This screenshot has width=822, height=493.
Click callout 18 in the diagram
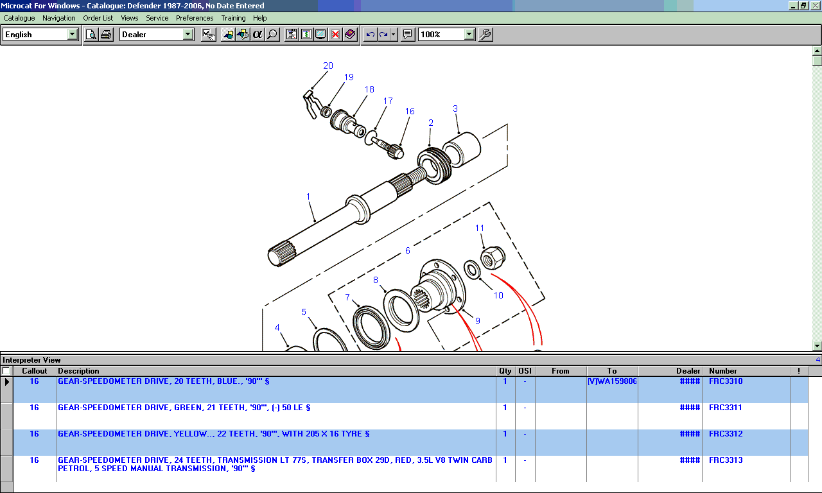369,89
